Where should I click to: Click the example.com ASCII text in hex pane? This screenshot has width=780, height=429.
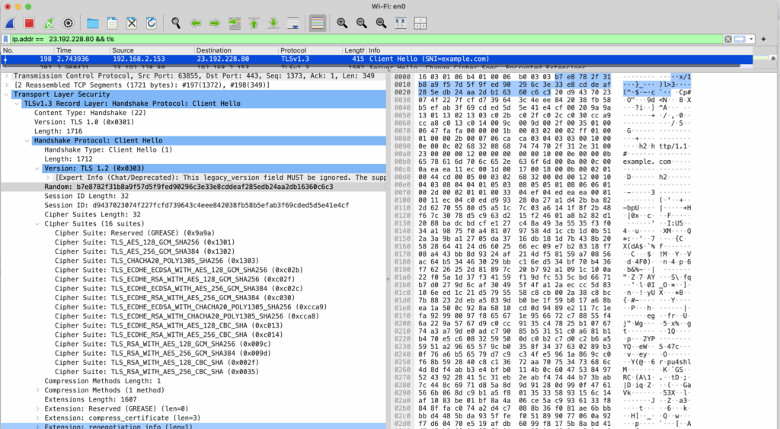pos(647,162)
